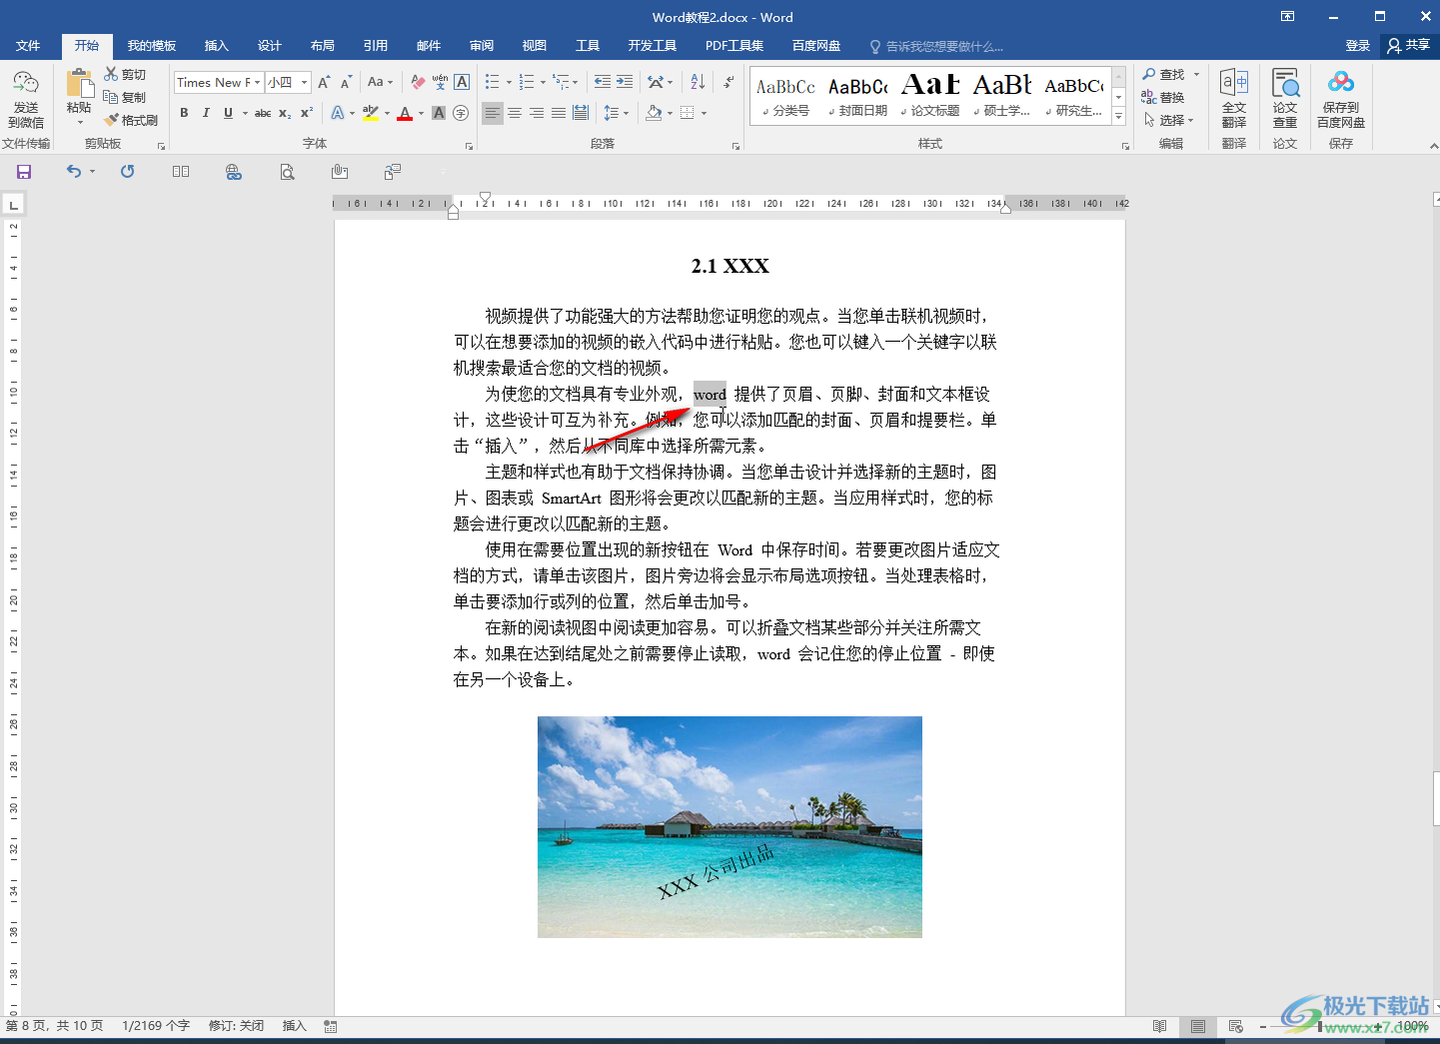Expand the styles gallery more button

pyautogui.click(x=1119, y=117)
